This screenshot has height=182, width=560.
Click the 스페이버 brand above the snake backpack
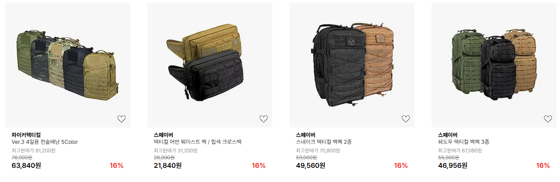(x=306, y=135)
